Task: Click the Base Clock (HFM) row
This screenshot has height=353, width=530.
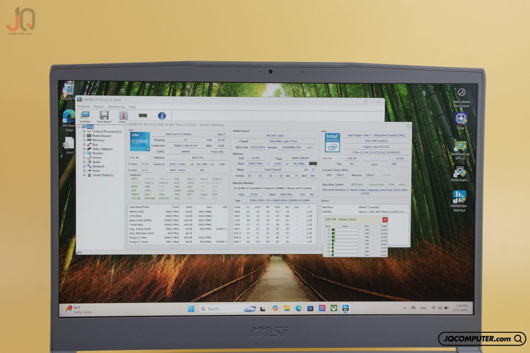Action: [178, 220]
